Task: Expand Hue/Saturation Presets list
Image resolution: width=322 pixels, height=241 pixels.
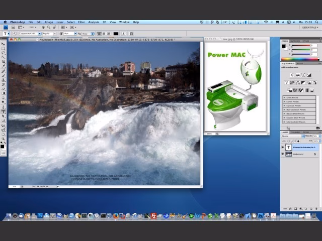Action: coord(284,109)
